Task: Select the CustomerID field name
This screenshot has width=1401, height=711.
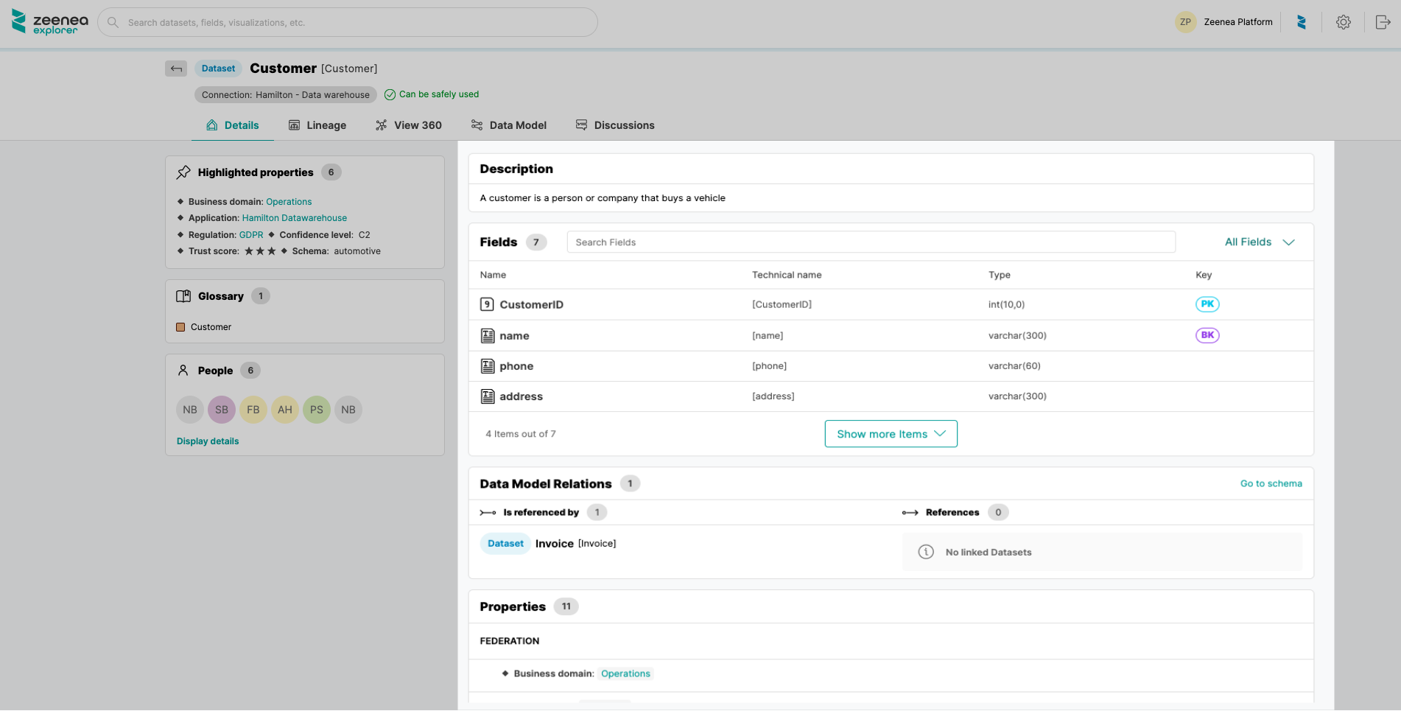Action: coord(531,305)
